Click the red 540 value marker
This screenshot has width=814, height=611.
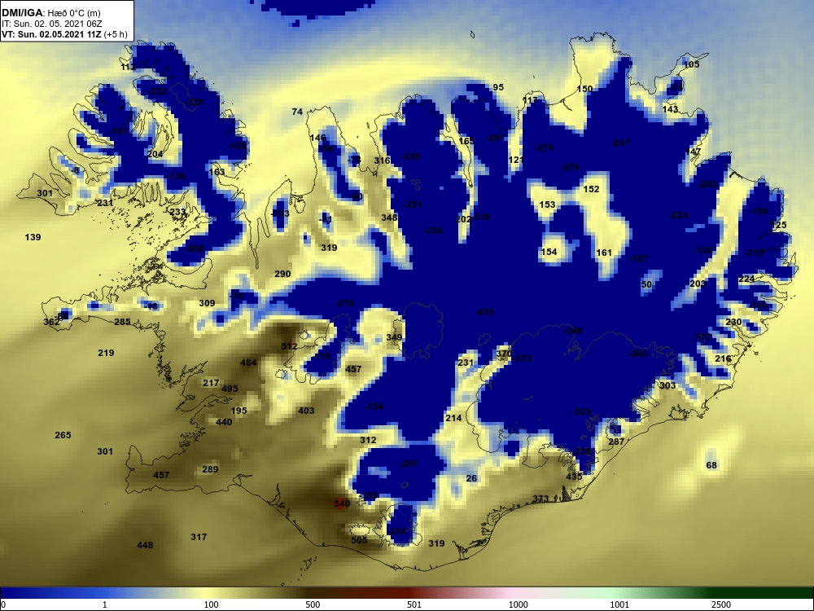click(342, 503)
